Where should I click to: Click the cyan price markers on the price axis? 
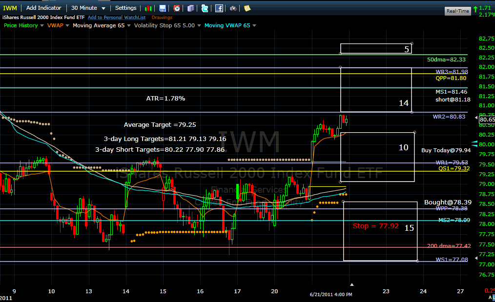[x=474, y=144]
